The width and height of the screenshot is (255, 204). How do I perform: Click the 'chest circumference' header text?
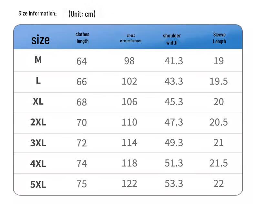click(x=131, y=38)
